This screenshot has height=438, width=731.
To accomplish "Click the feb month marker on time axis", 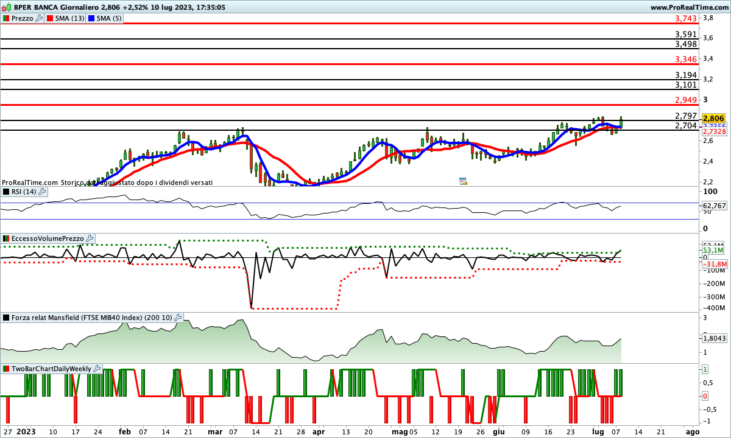I will [x=125, y=431].
